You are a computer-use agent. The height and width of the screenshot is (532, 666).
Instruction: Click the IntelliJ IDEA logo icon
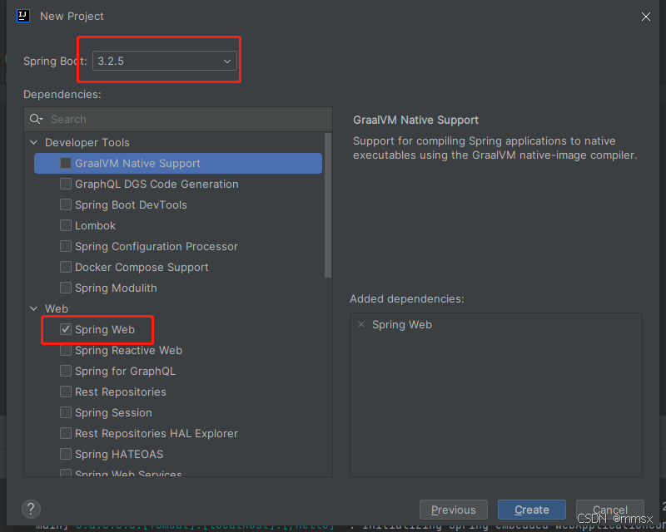click(x=23, y=16)
